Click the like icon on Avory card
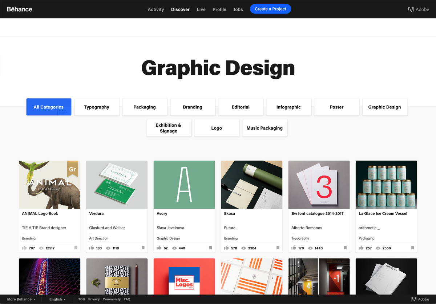 [x=159, y=248]
